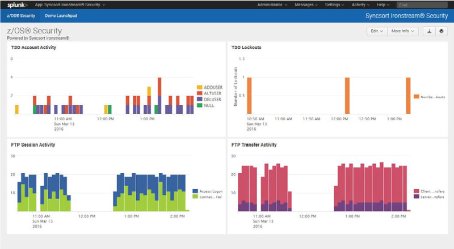The height and width of the screenshot is (249, 454).
Task: Click the Server transfers legend swatch
Action: tap(417, 196)
